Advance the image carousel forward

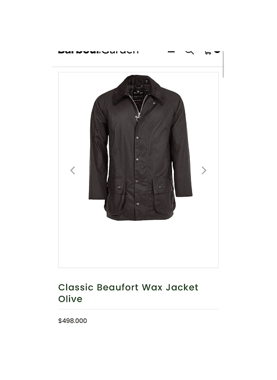coord(204,171)
